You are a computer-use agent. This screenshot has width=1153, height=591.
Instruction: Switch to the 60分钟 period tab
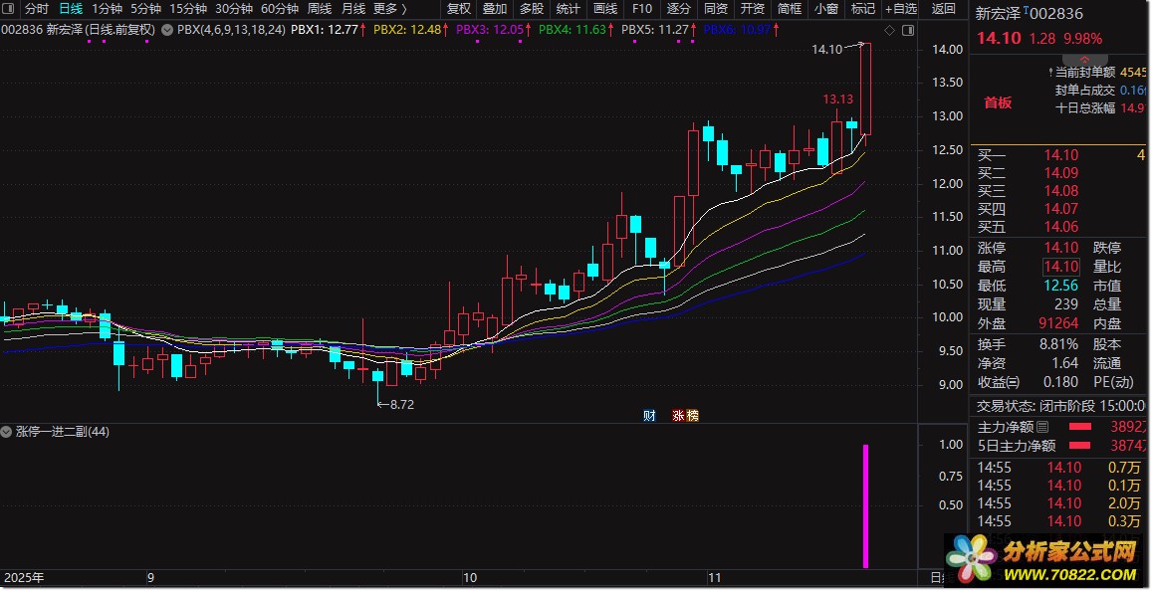[280, 9]
